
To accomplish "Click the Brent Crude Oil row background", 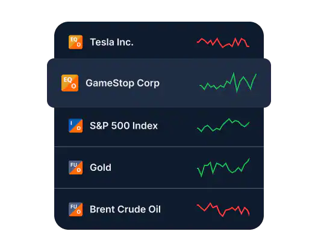I will click(x=159, y=209).
